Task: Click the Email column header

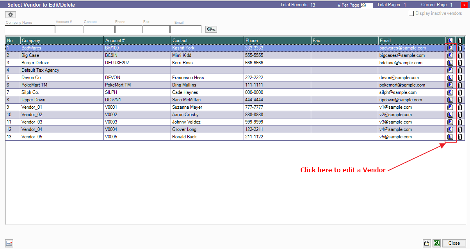Action: tap(411, 41)
